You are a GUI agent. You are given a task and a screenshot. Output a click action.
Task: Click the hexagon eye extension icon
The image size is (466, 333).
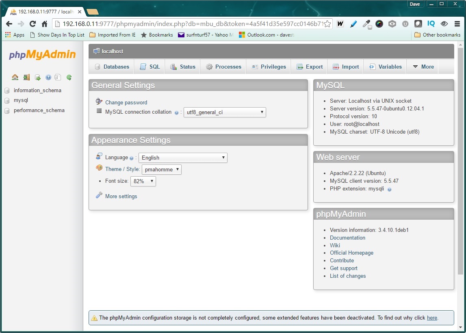[x=392, y=24]
